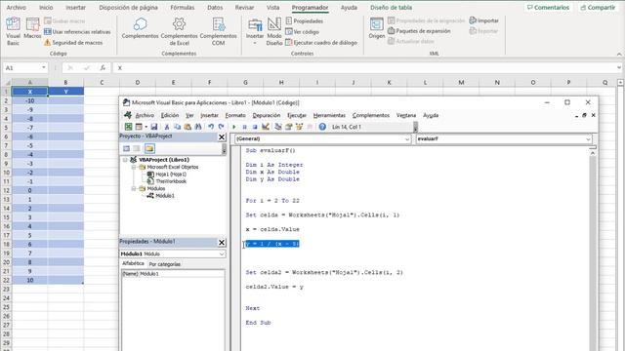The width and height of the screenshot is (625, 351).
Task: Open the Visual Basic editor from the ribbon
Action: 13,31
